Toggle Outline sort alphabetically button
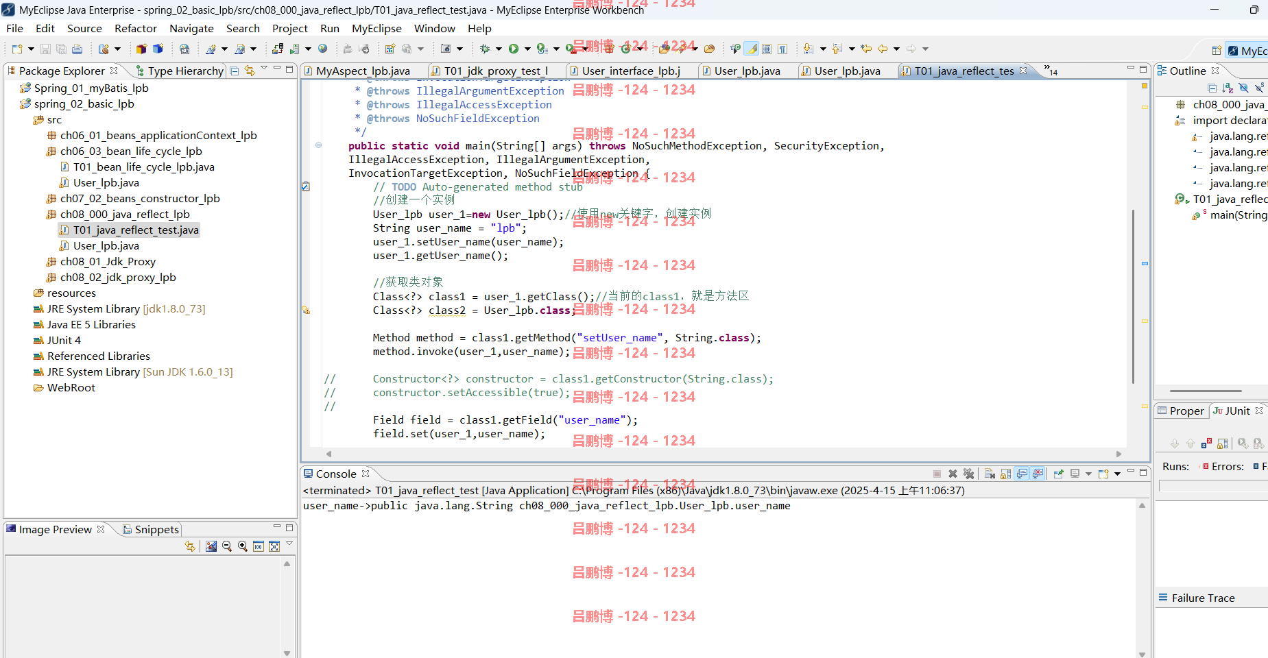 point(1228,88)
